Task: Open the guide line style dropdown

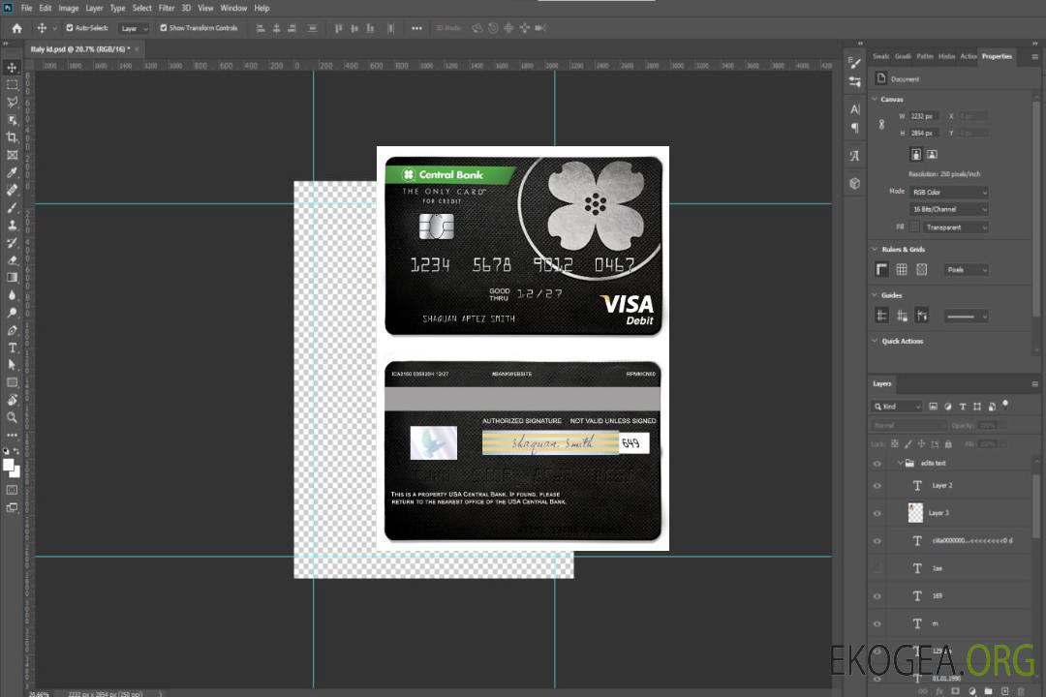Action: 967,317
